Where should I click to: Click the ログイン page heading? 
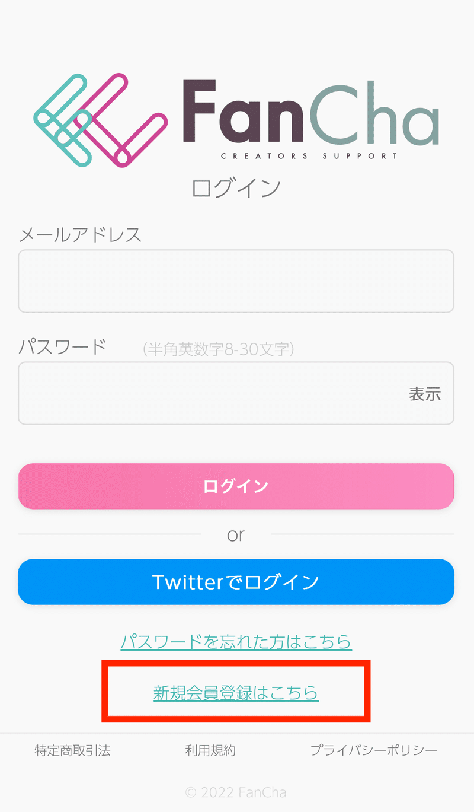point(236,189)
